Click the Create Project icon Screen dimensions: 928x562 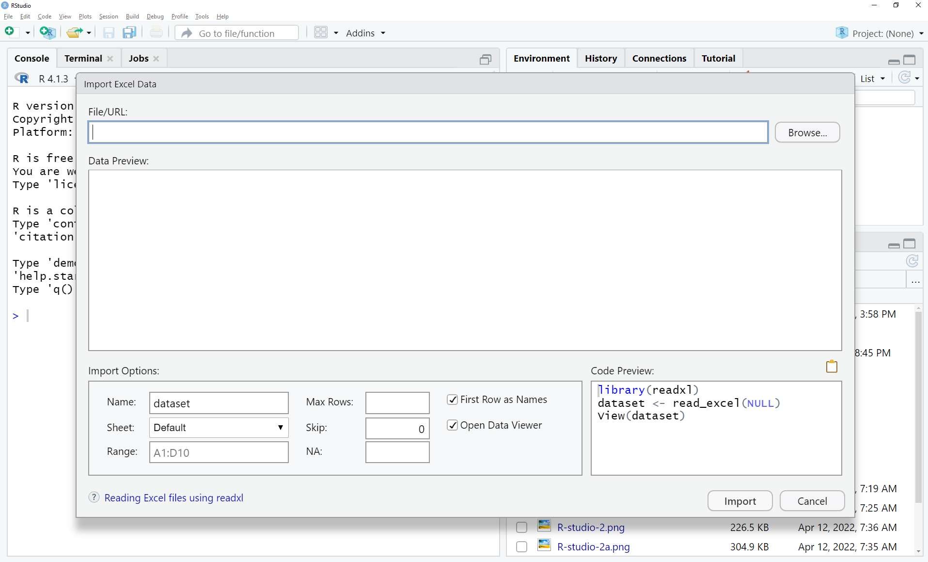click(x=47, y=32)
